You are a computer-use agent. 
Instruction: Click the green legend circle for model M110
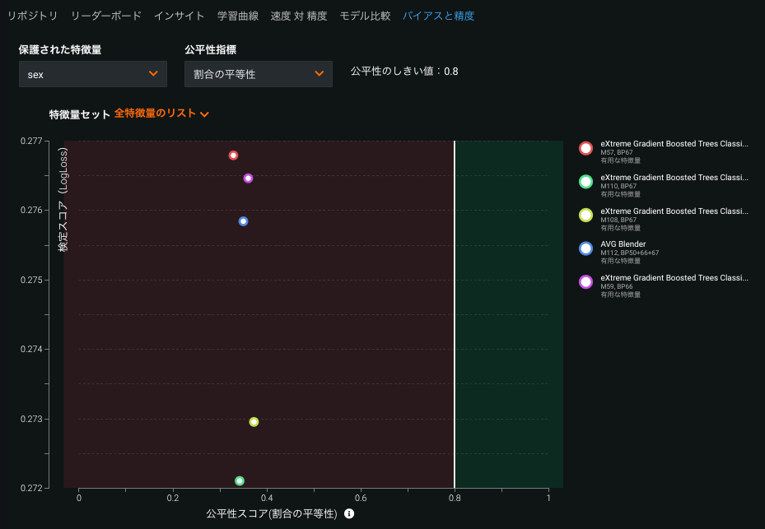[x=585, y=182]
